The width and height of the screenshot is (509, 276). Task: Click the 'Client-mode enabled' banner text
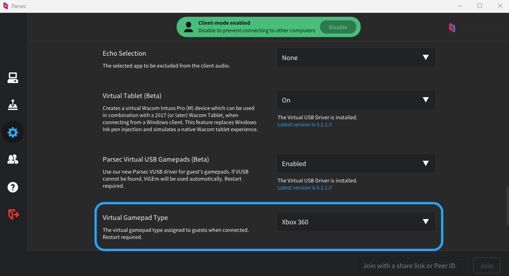(224, 23)
